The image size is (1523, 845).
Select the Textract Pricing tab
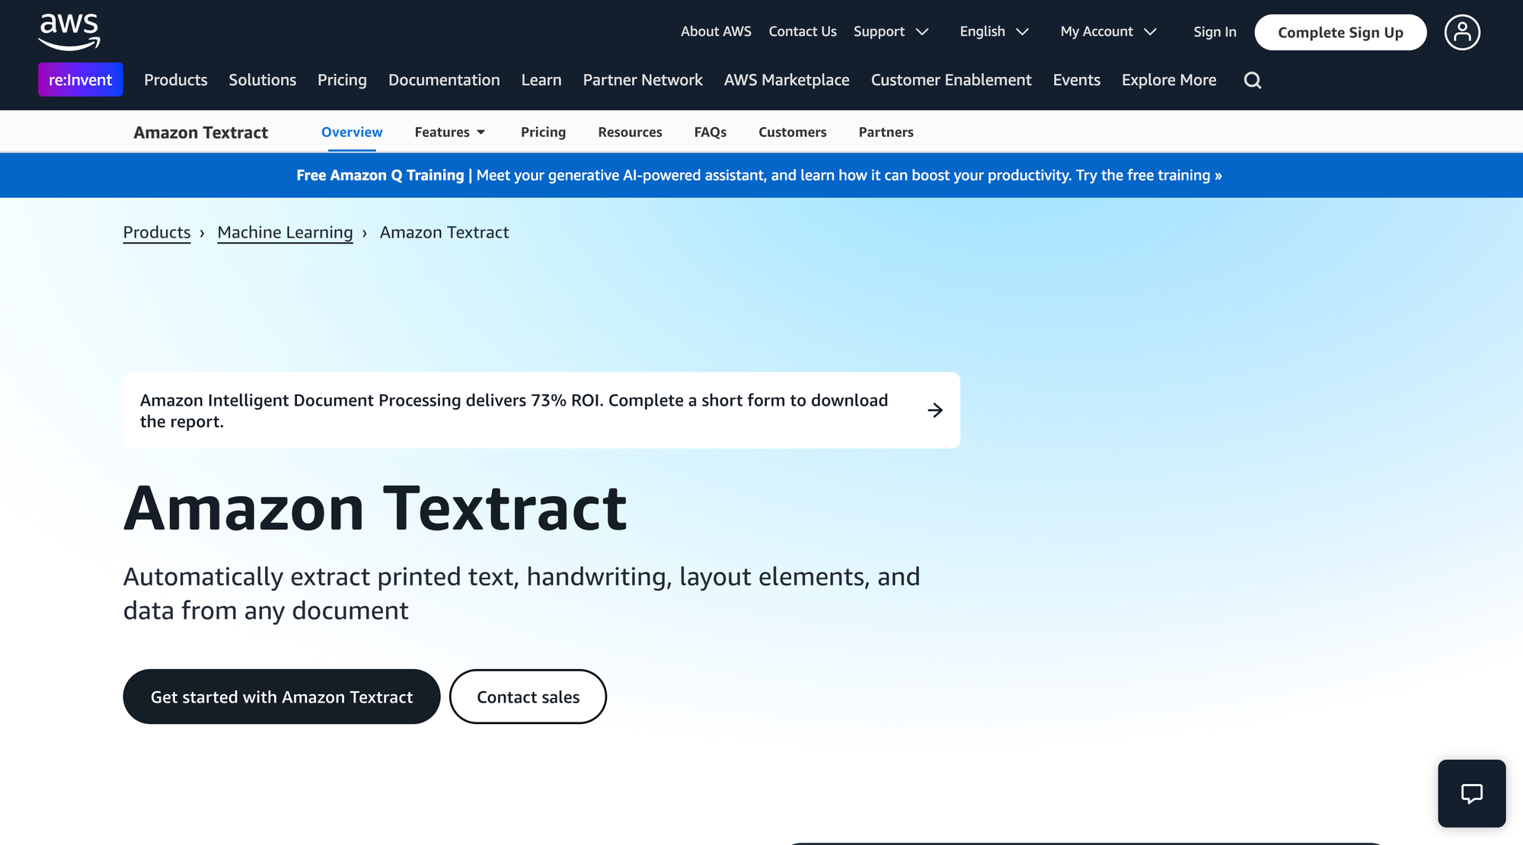pyautogui.click(x=543, y=132)
